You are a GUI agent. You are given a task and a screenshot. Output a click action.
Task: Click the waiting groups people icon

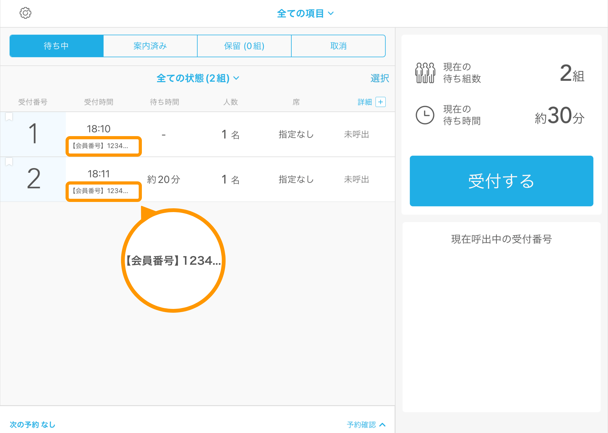click(425, 73)
